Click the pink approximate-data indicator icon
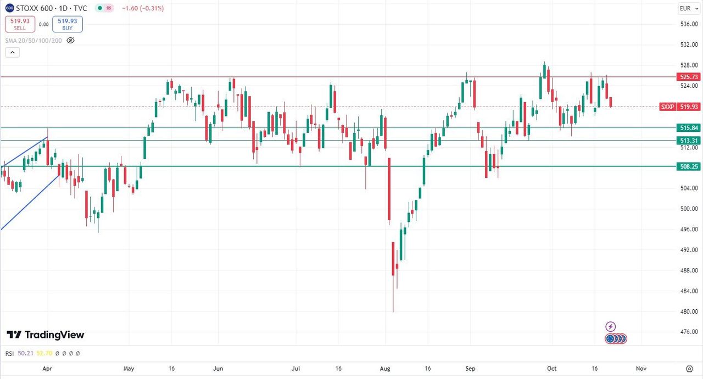This screenshot has width=703, height=379. tap(110, 8)
